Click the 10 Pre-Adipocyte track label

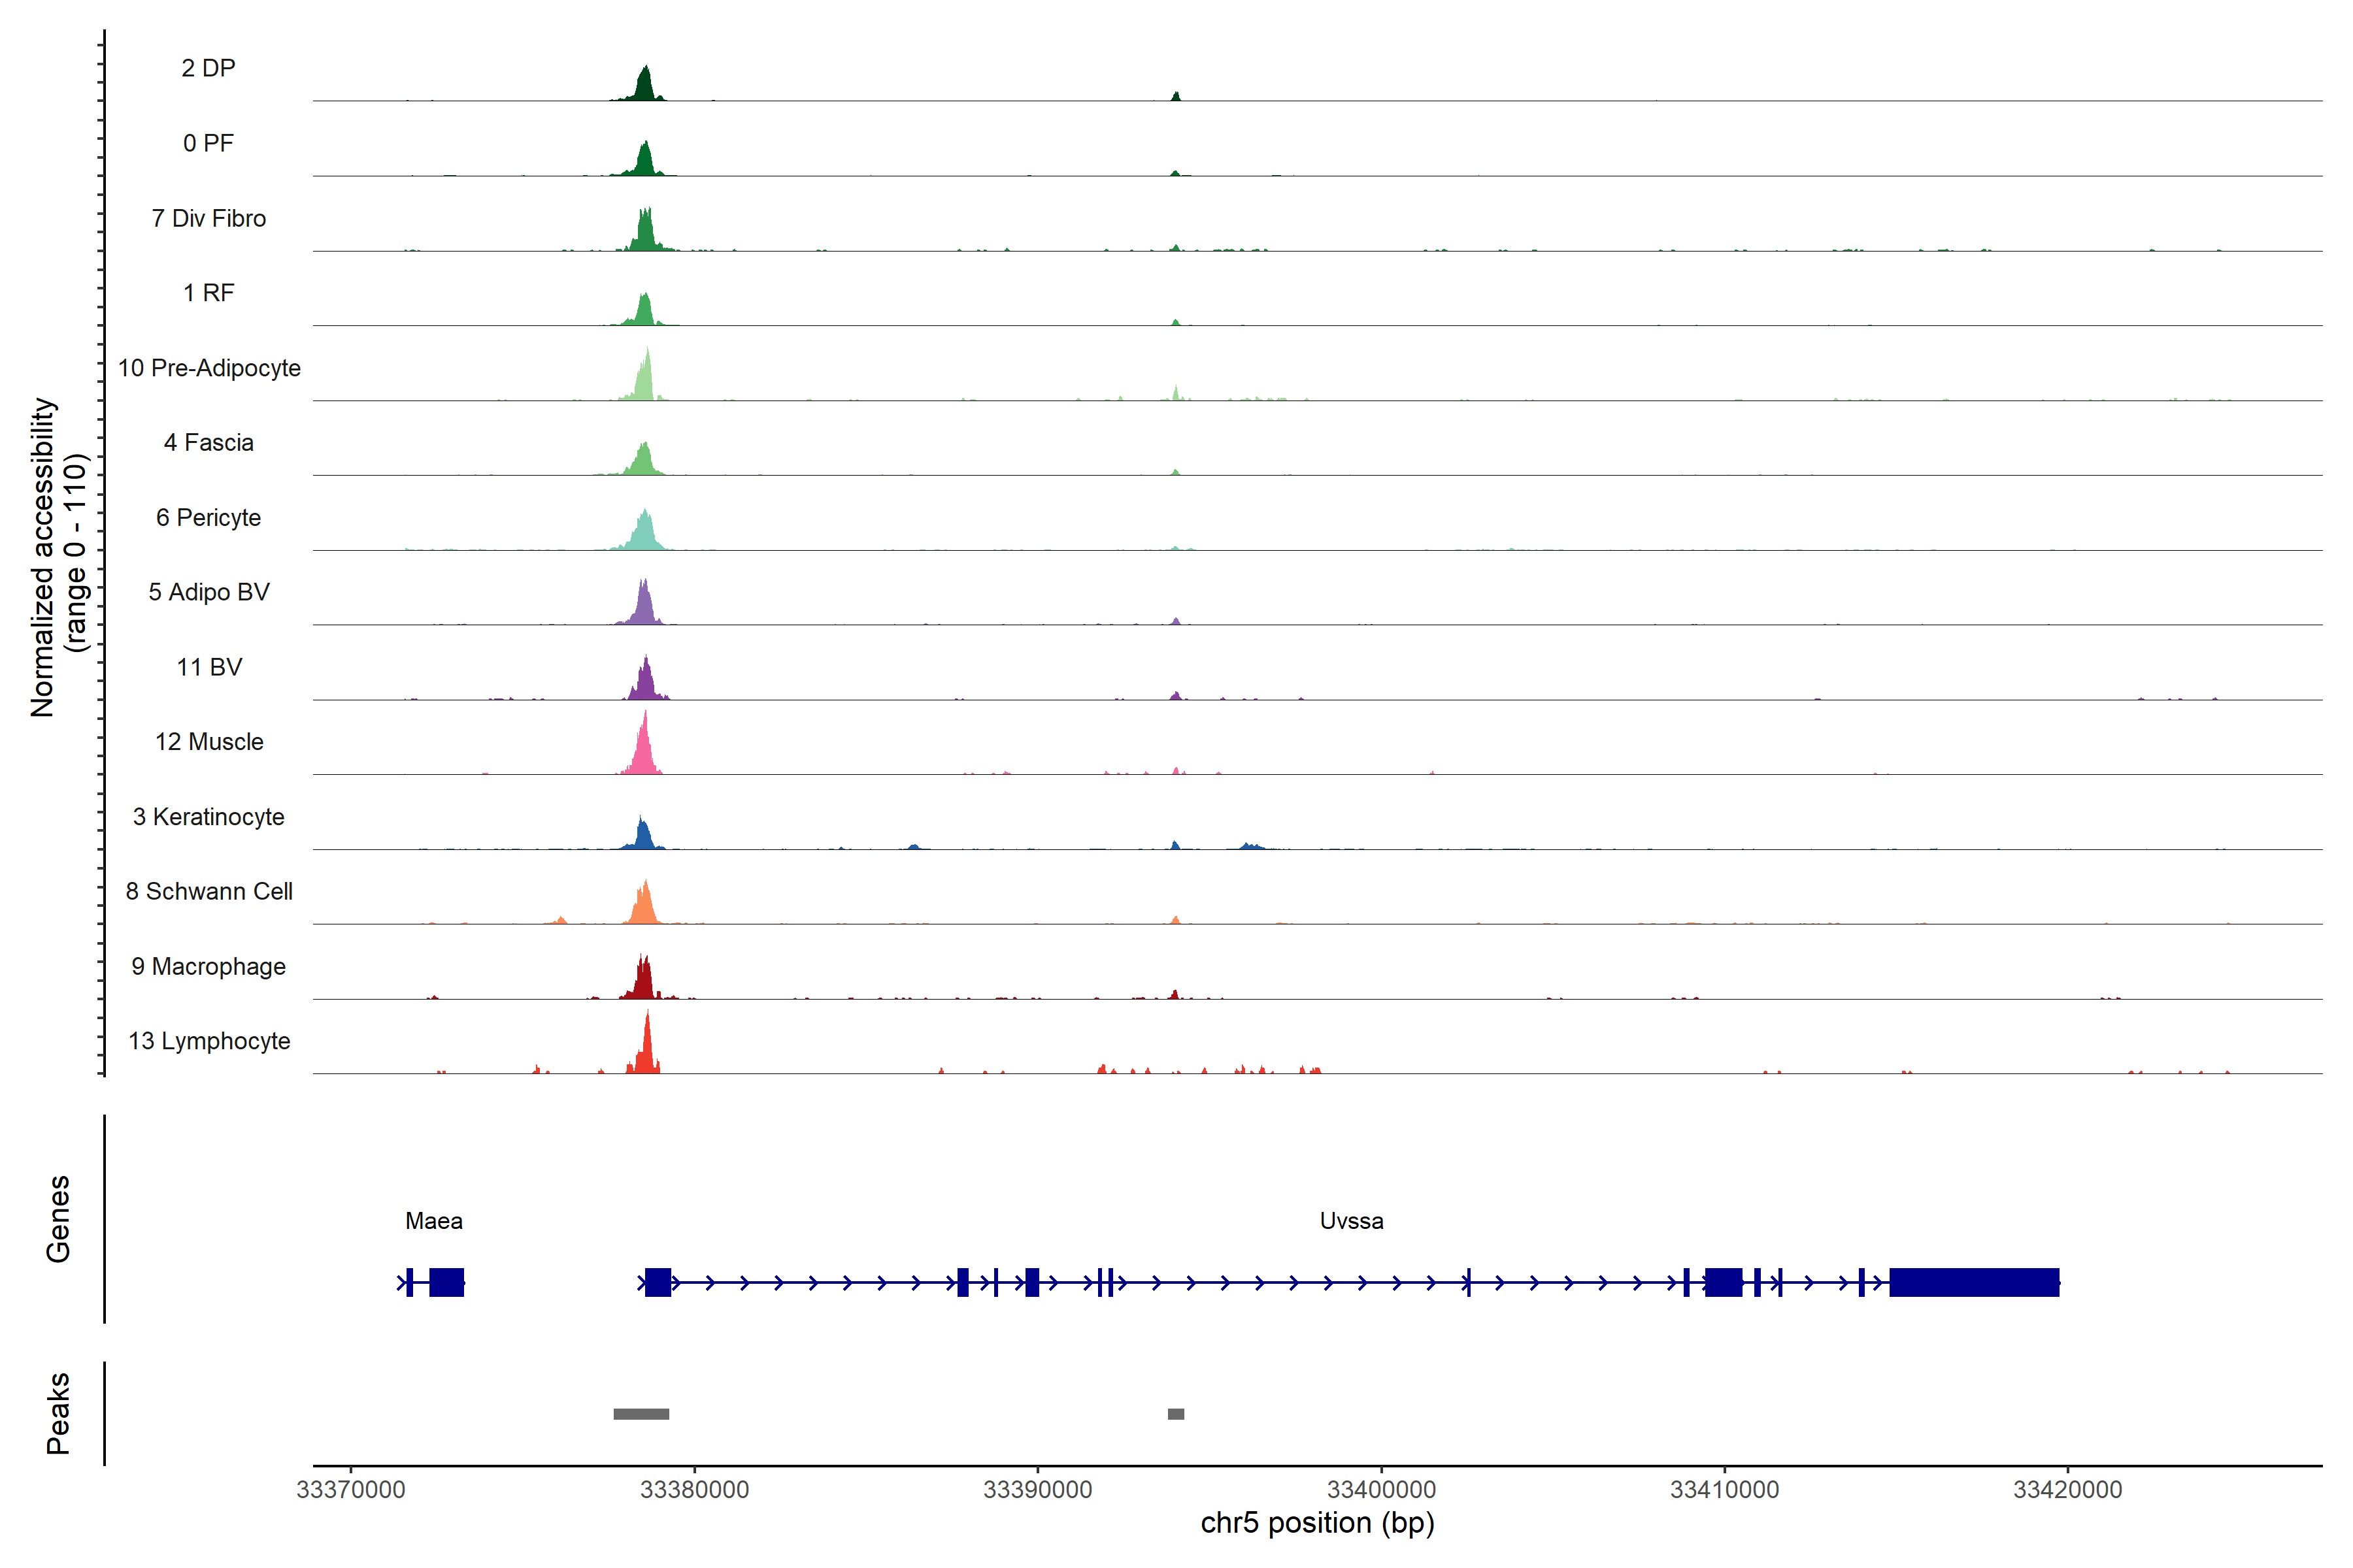click(x=209, y=368)
